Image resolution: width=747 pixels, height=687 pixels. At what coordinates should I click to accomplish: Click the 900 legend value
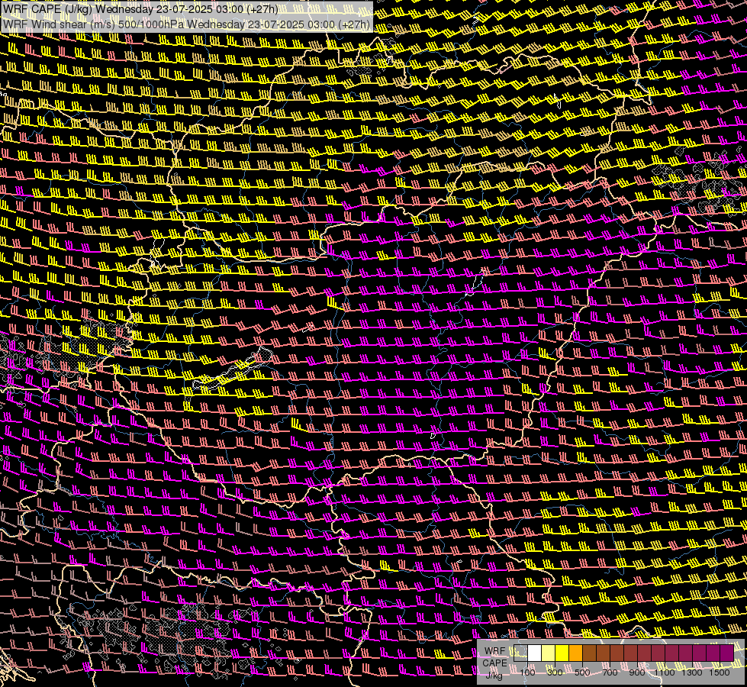(x=637, y=672)
